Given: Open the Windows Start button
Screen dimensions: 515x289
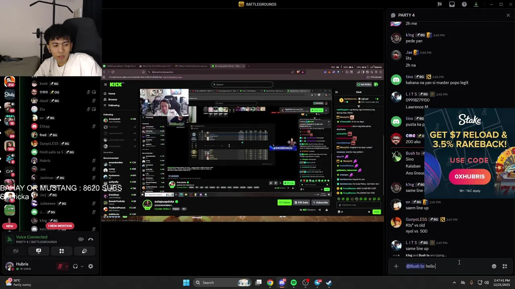Looking at the screenshot, I should pos(186,283).
